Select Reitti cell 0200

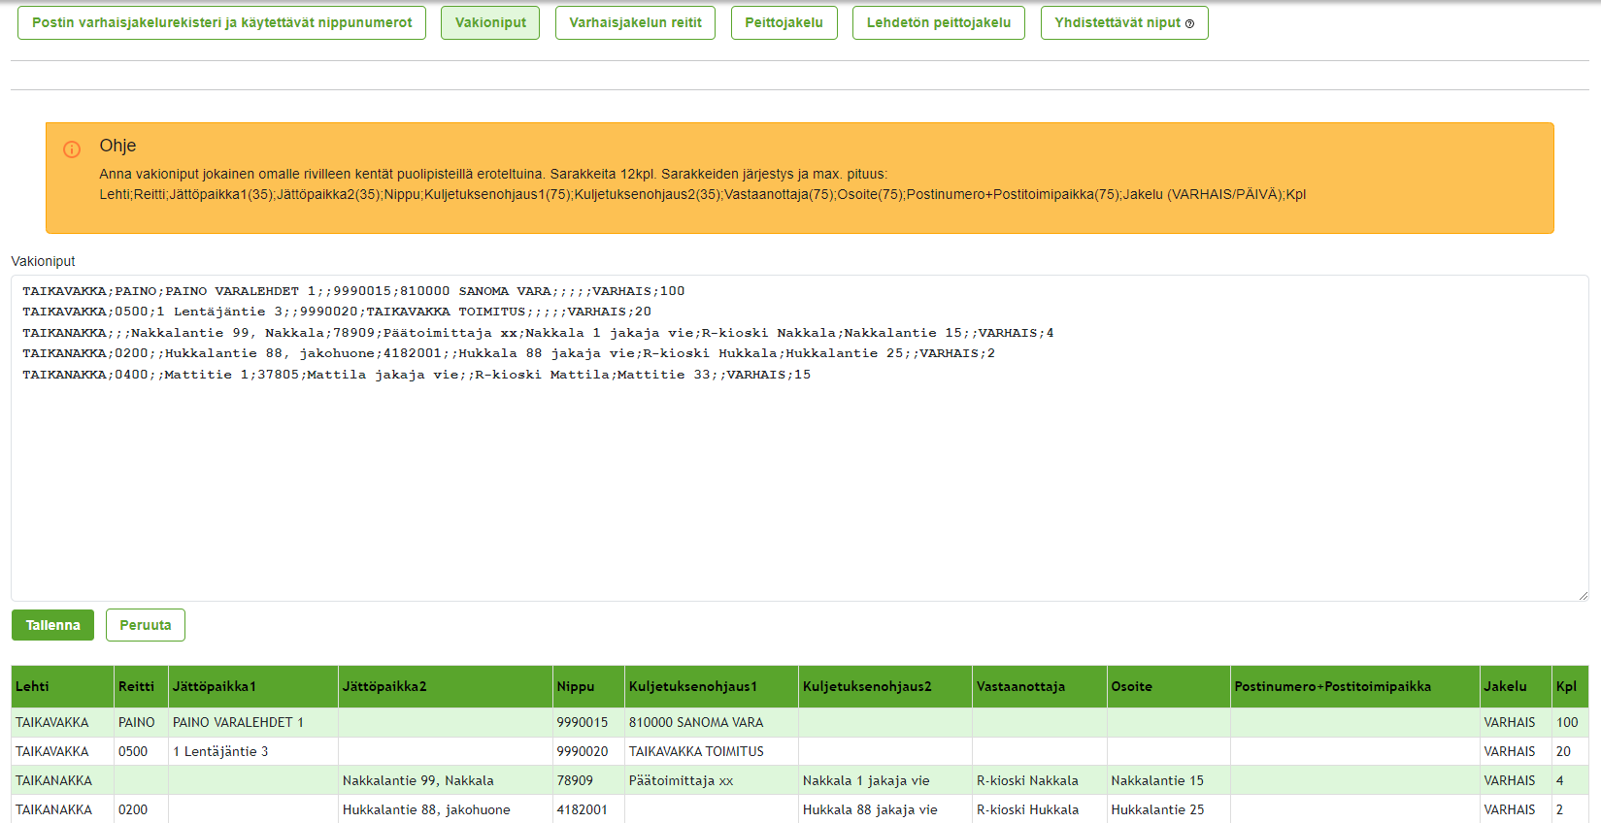point(141,809)
